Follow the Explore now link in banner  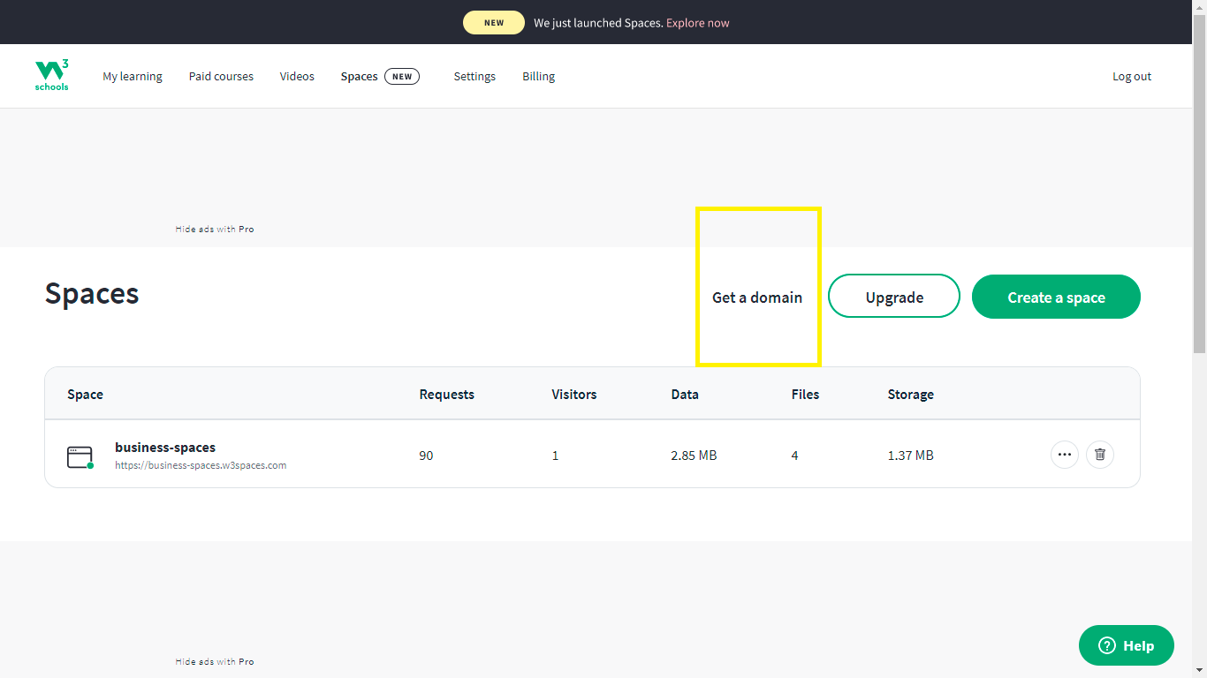click(698, 23)
